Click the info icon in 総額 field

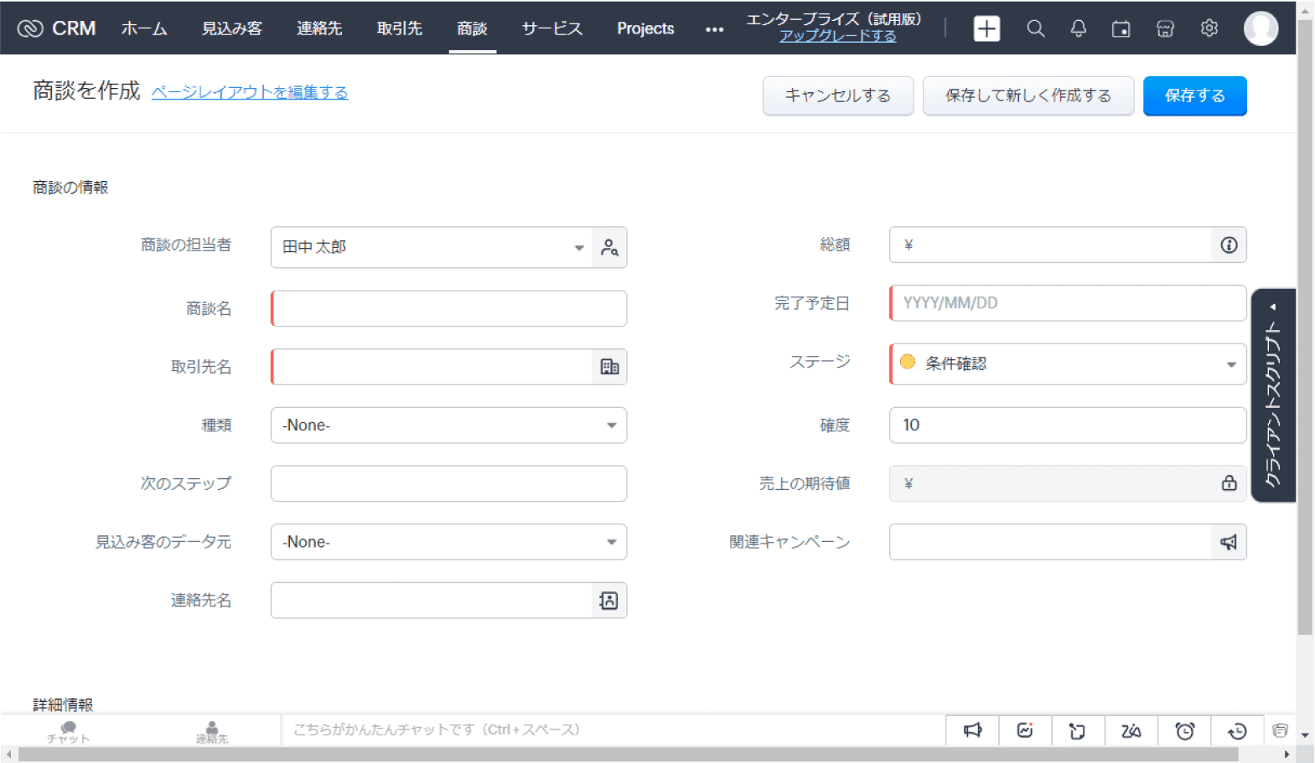(x=1229, y=245)
